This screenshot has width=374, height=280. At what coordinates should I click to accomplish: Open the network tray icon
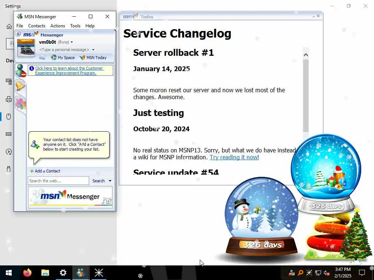[x=318, y=273]
